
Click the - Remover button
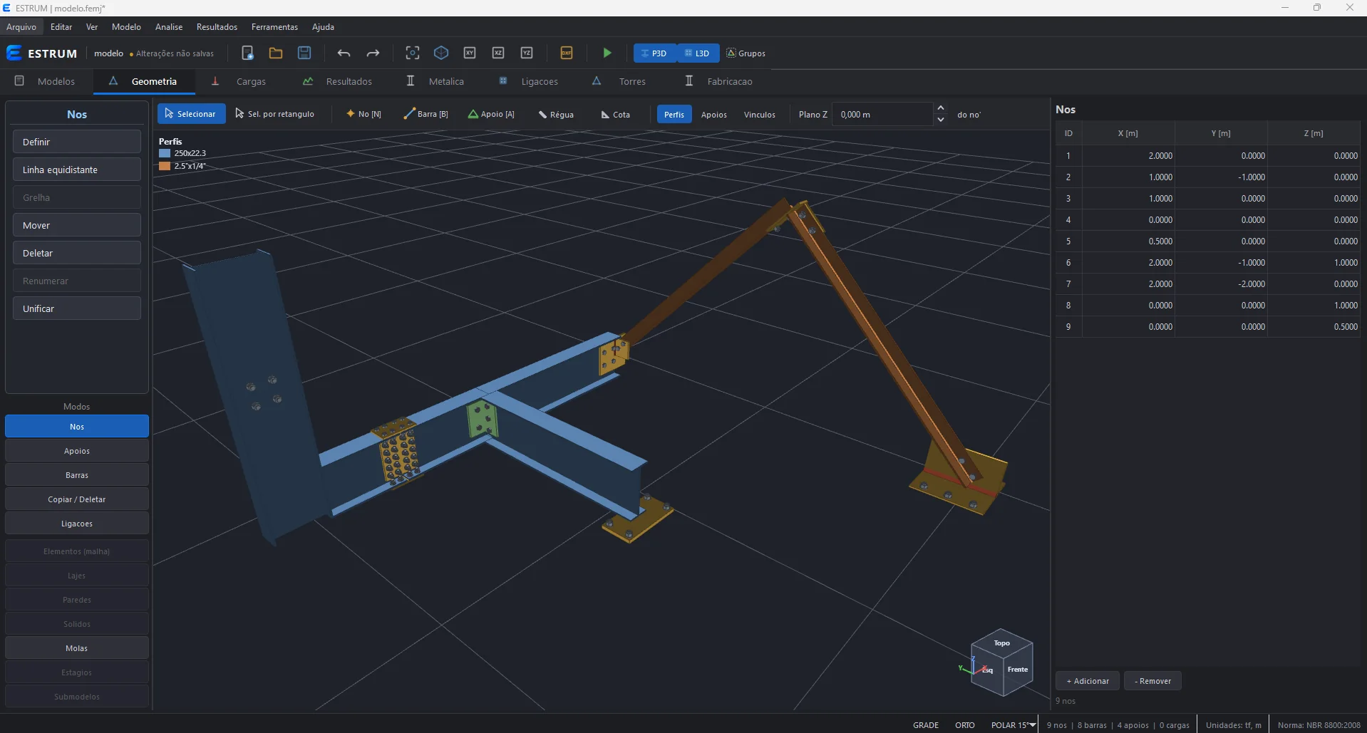click(x=1152, y=681)
